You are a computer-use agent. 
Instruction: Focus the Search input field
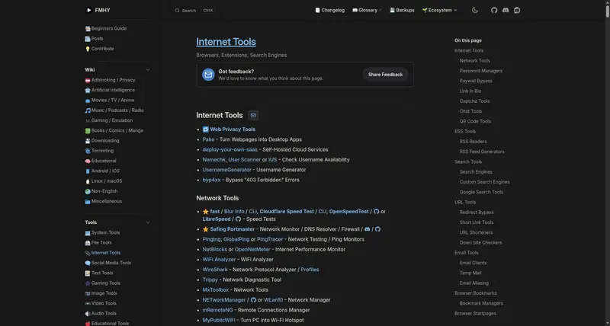click(x=194, y=11)
